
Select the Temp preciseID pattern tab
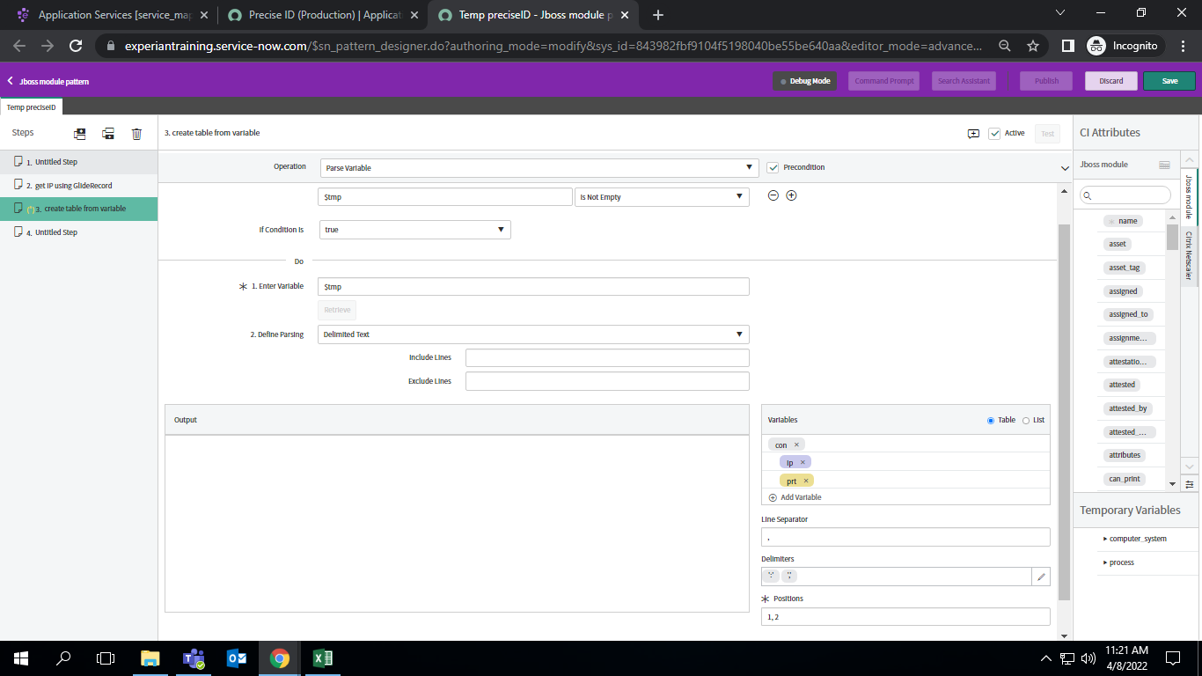[x=32, y=107]
